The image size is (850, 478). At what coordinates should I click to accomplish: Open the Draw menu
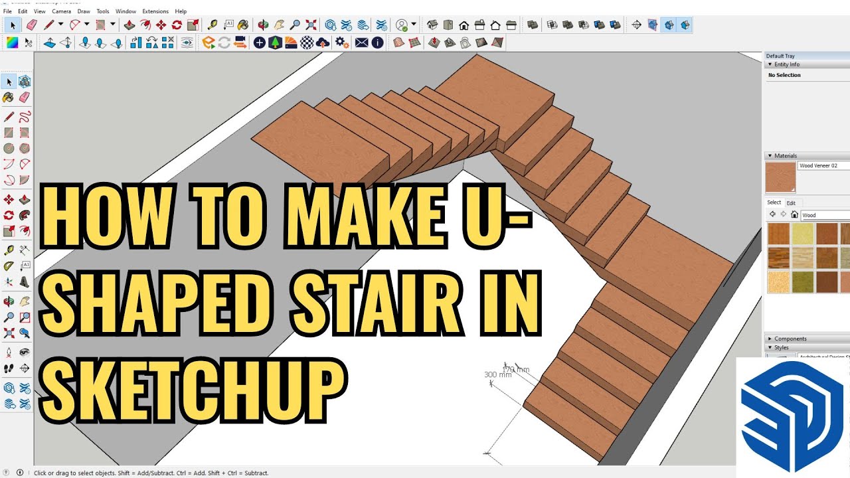pos(84,11)
